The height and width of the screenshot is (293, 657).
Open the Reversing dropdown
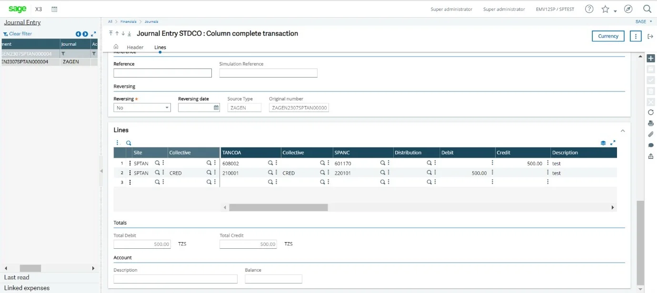[x=142, y=107]
